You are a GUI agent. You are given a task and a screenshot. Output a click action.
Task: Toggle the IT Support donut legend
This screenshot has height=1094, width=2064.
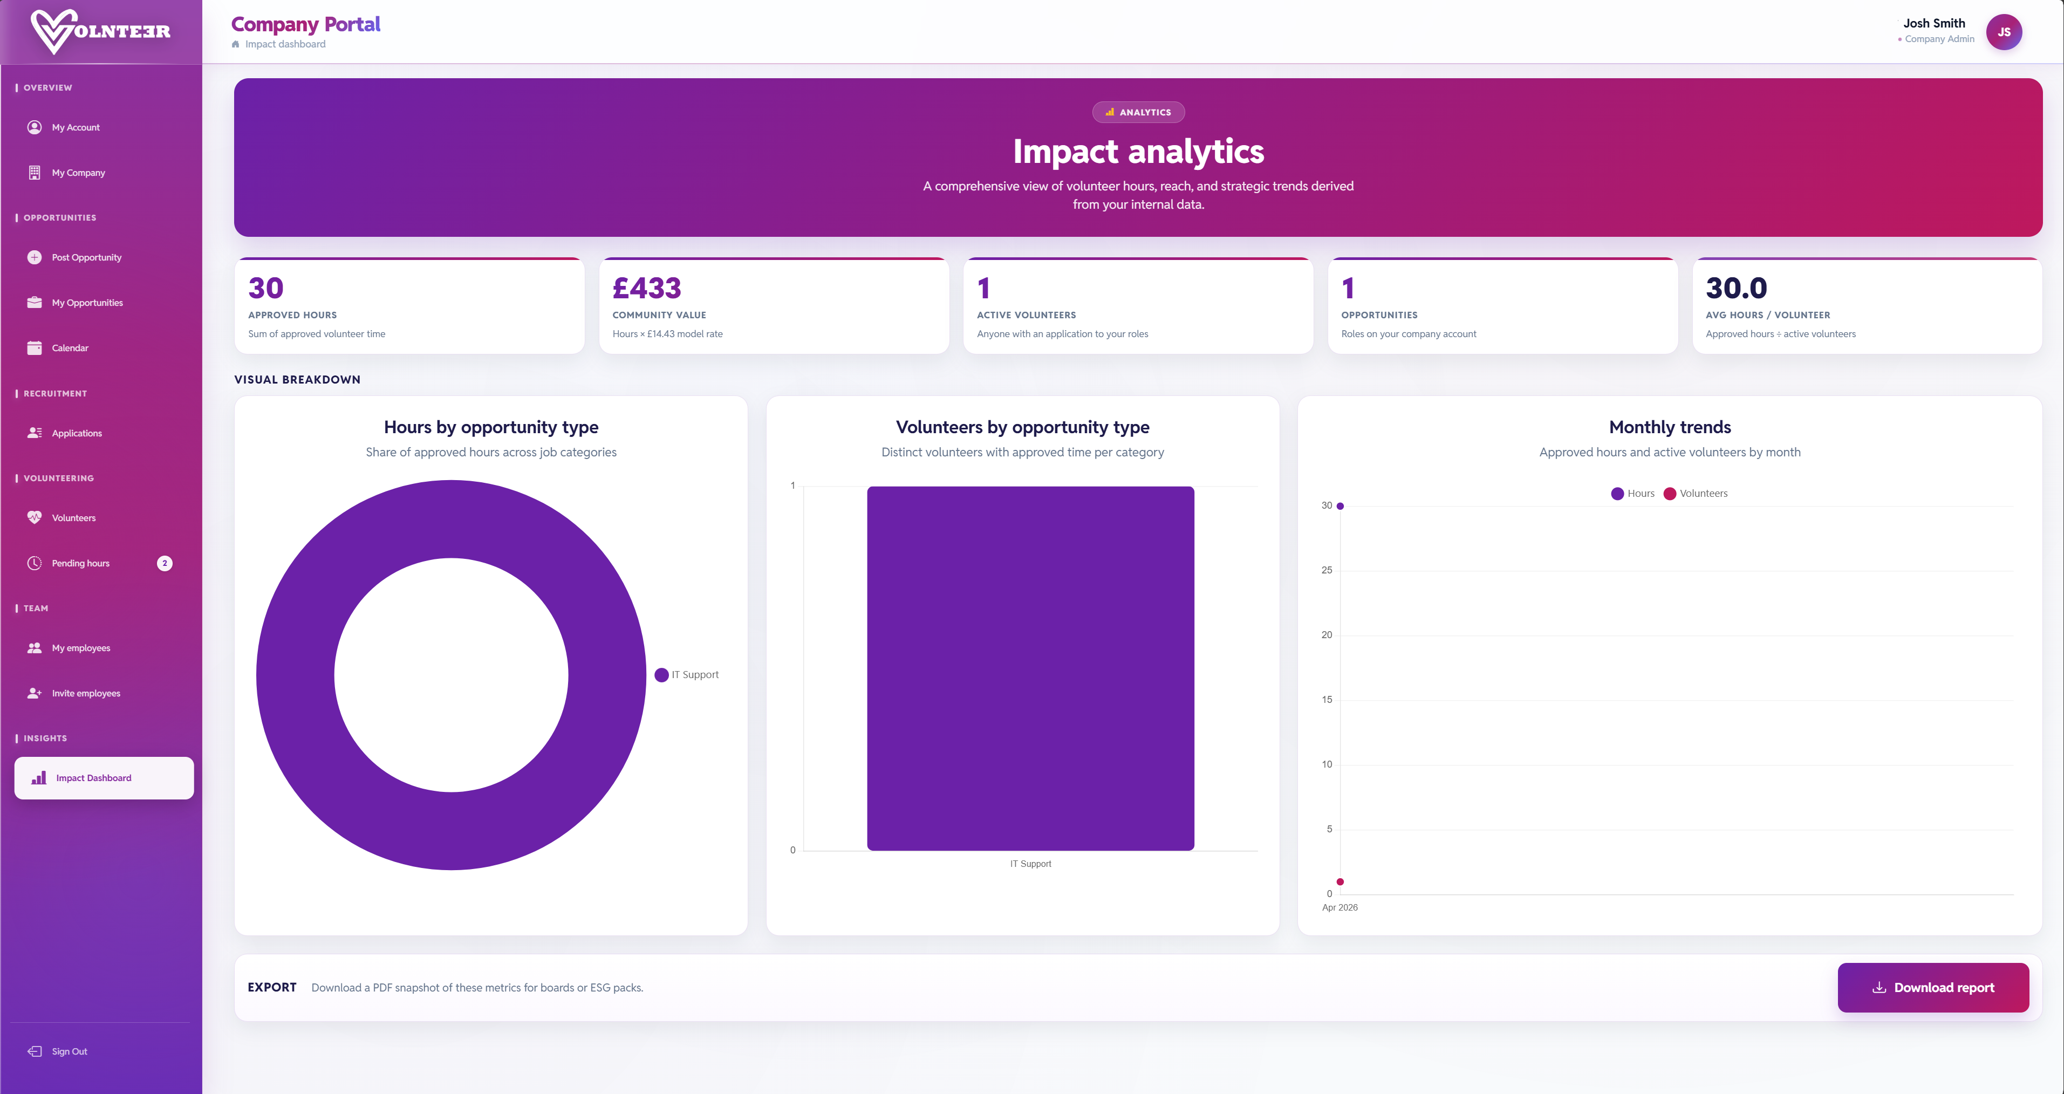click(687, 674)
